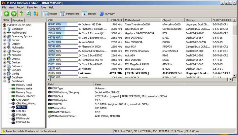Open the View menu

coord(11,7)
